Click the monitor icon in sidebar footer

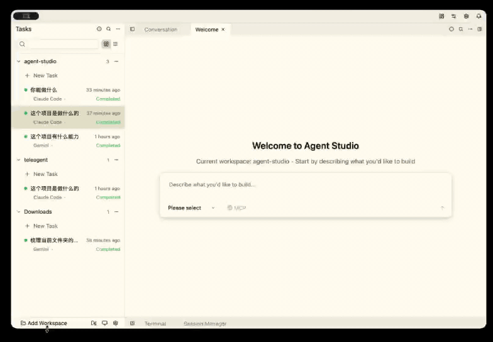pos(104,323)
